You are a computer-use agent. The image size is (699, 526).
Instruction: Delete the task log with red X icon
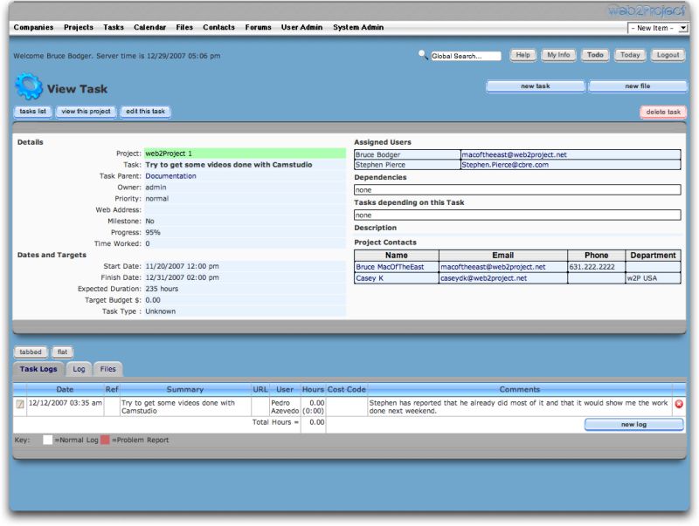click(x=679, y=404)
